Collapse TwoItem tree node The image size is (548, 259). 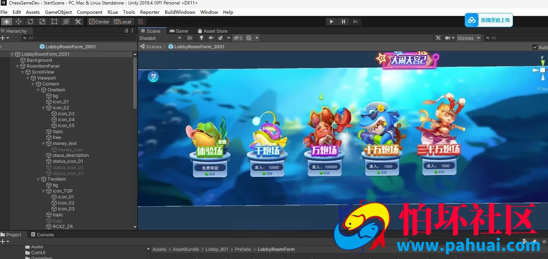coord(38,179)
